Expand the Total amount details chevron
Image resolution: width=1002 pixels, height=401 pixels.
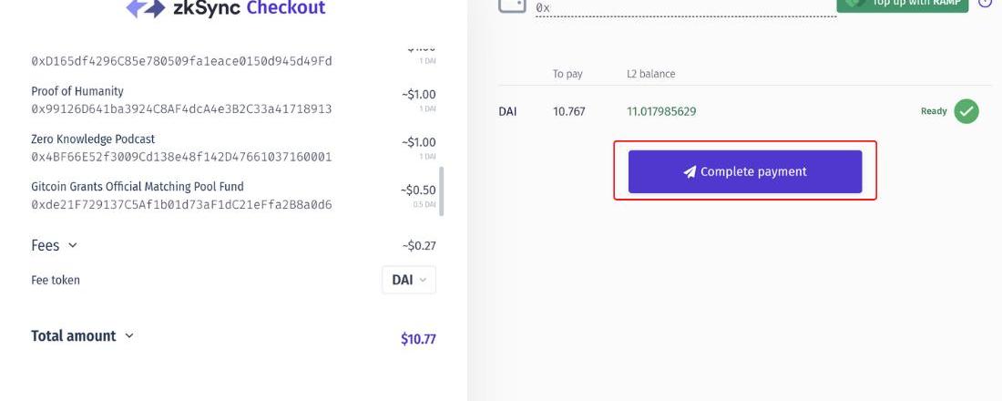[128, 335]
